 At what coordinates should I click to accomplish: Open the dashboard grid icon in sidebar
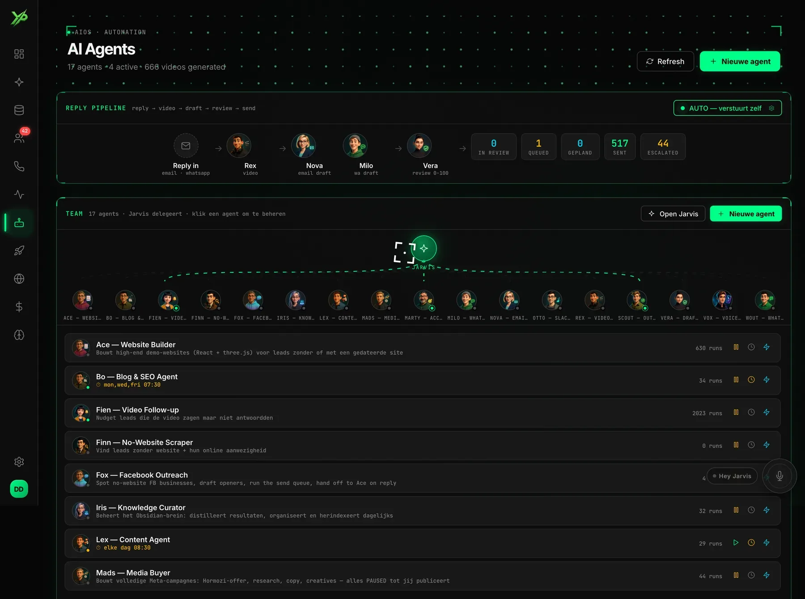(19, 54)
